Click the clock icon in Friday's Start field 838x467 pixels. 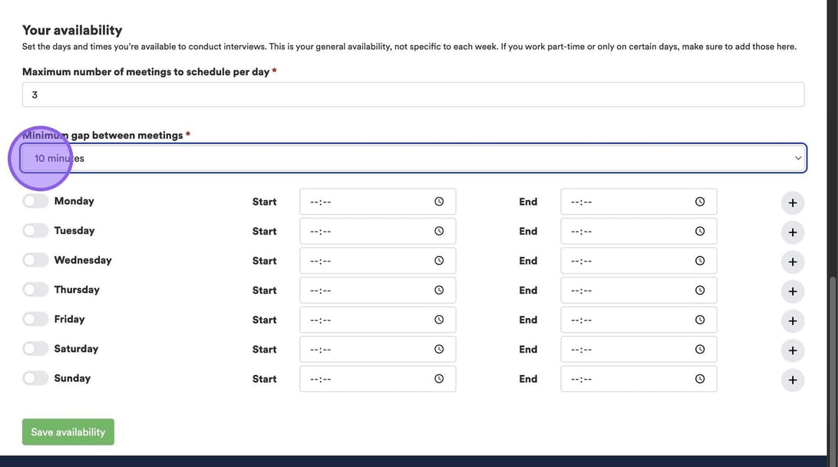click(x=439, y=320)
